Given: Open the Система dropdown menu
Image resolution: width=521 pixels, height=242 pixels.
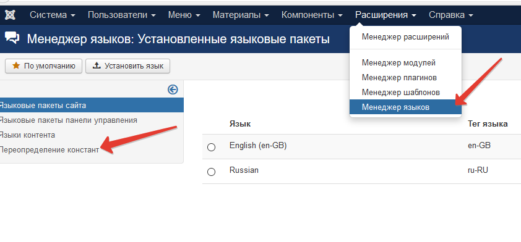Looking at the screenshot, I should click(53, 15).
